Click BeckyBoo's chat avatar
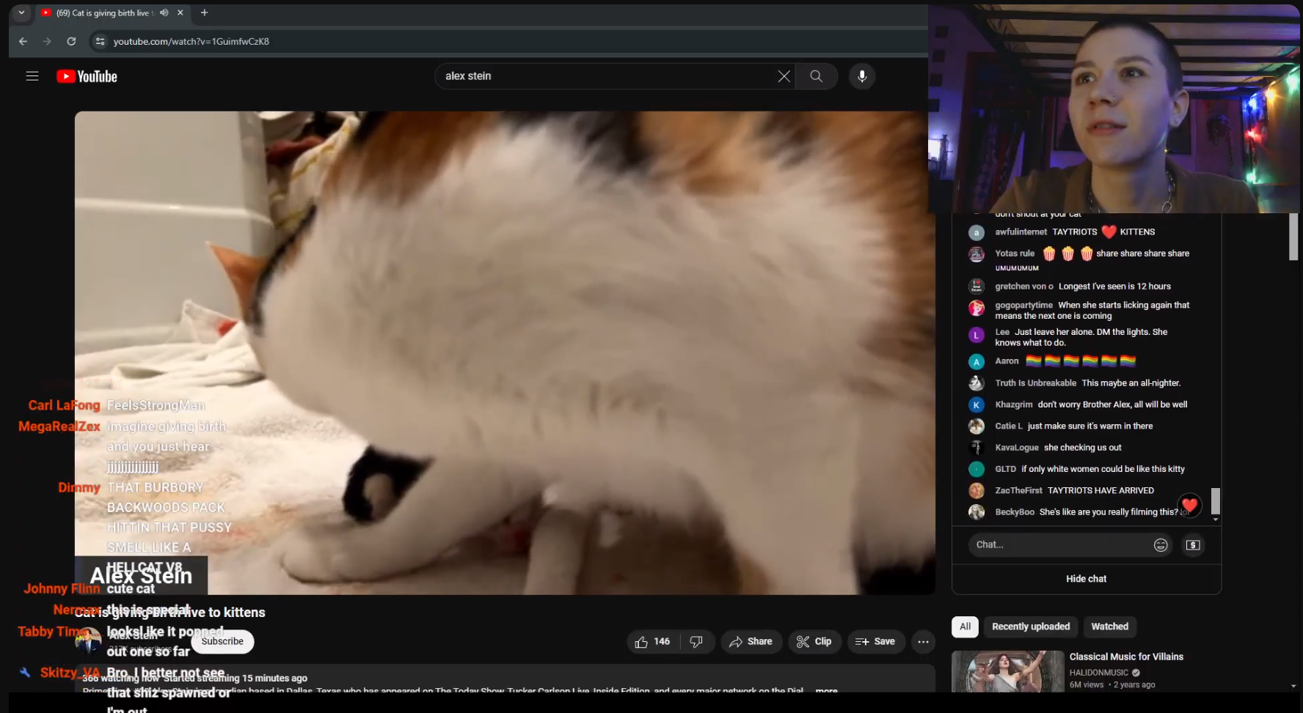 [977, 512]
